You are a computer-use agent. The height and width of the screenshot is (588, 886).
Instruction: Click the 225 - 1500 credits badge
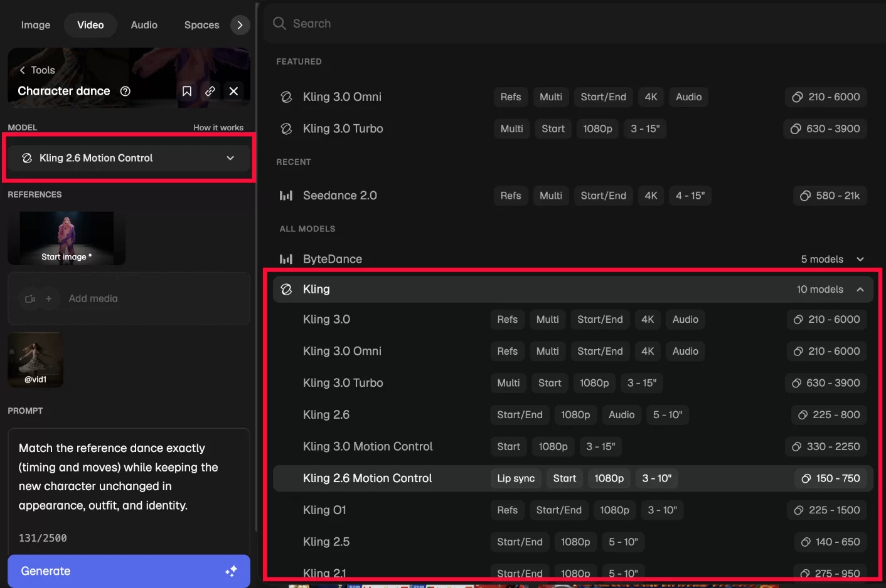tap(826, 510)
